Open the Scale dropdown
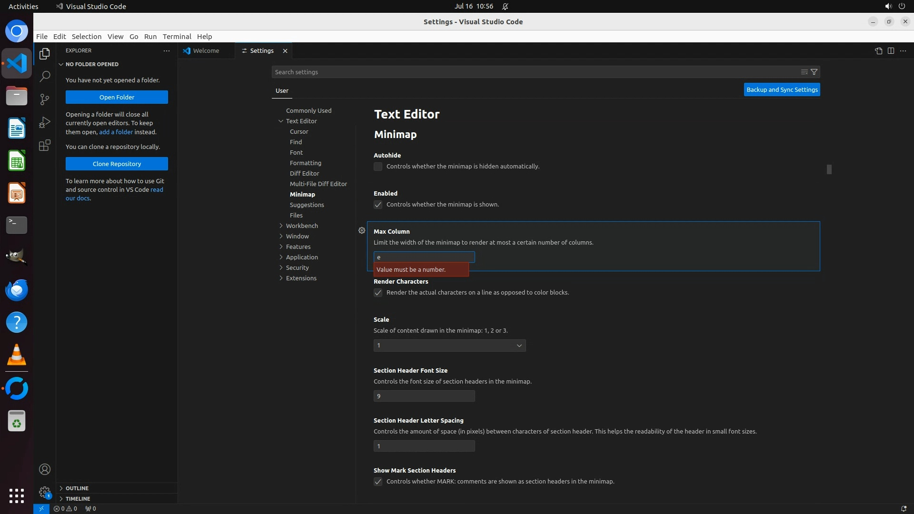 click(x=449, y=346)
